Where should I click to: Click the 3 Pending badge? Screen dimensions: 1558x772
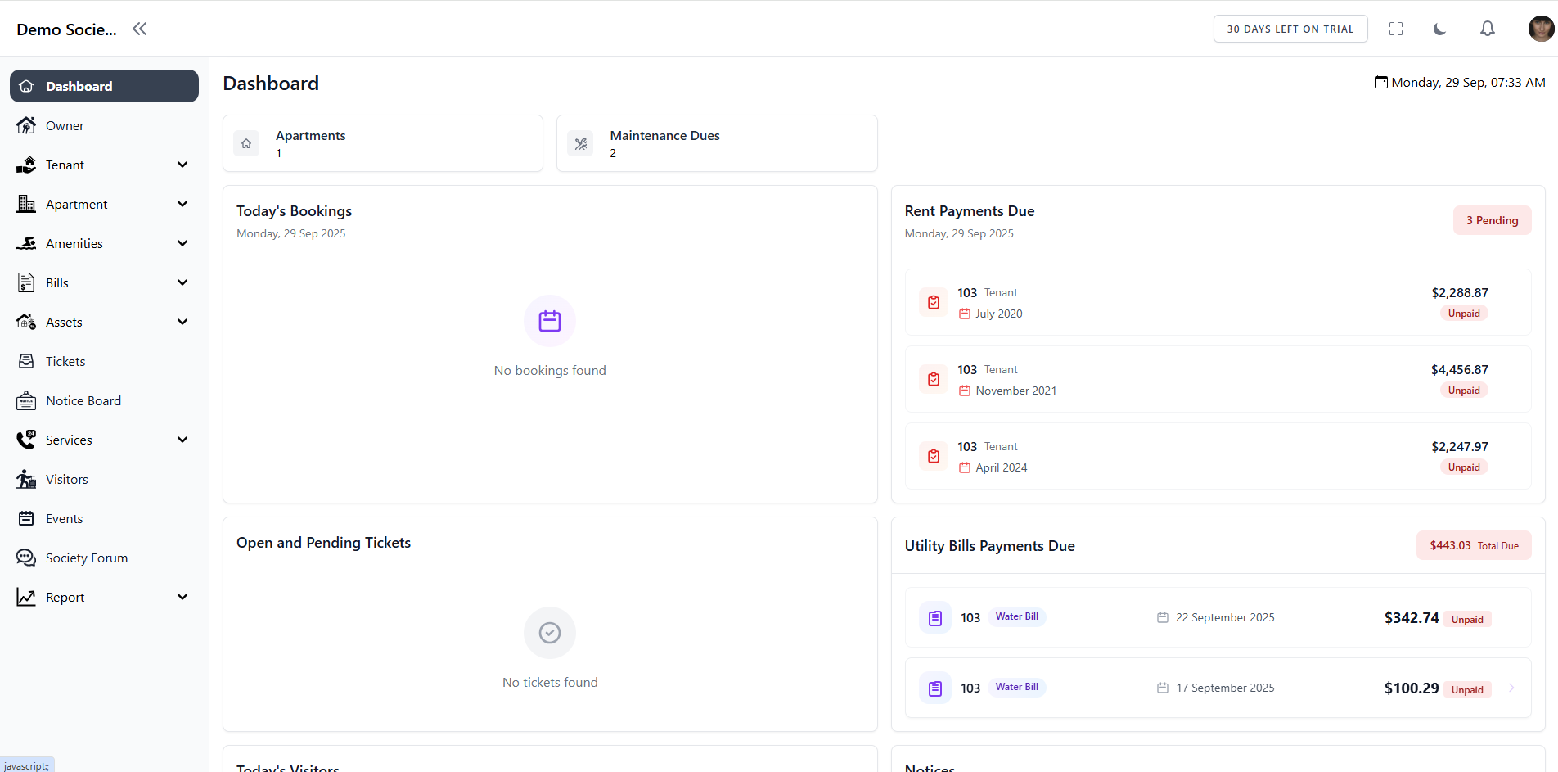pyautogui.click(x=1491, y=220)
